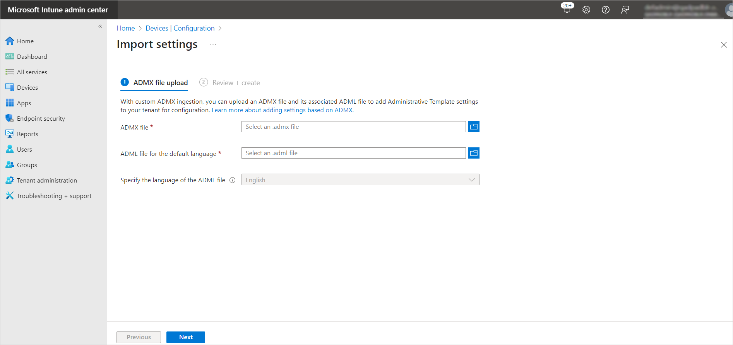
Task: Show info tooltip for ADML language
Action: pos(232,180)
